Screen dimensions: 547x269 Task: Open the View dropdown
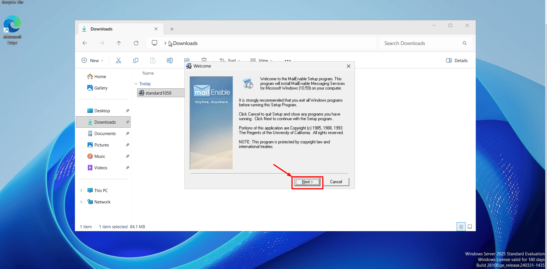click(261, 60)
